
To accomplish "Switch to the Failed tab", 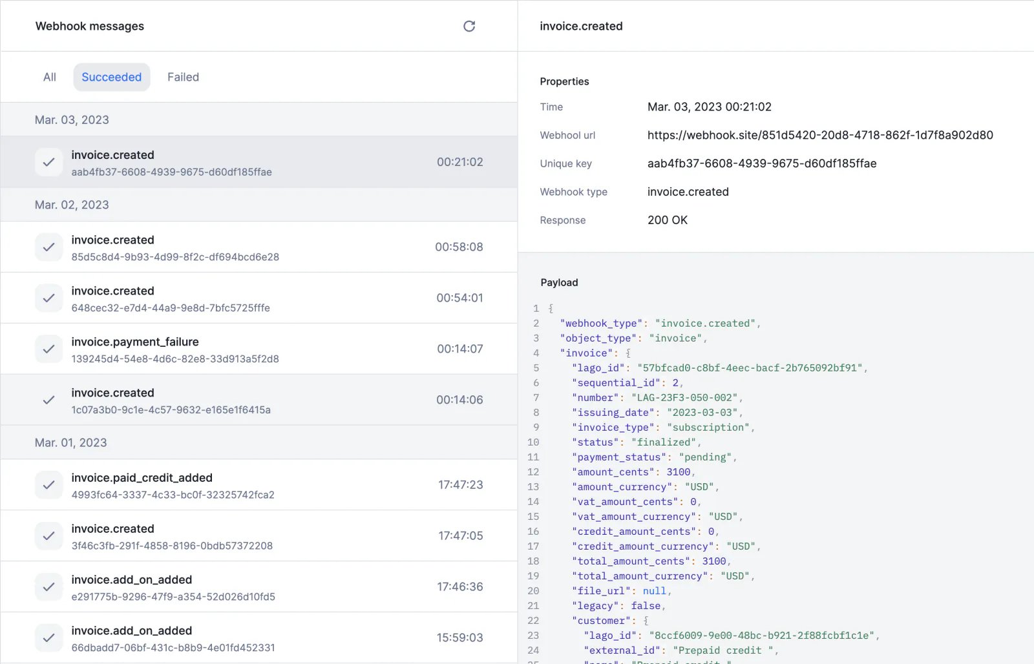I will (x=183, y=77).
